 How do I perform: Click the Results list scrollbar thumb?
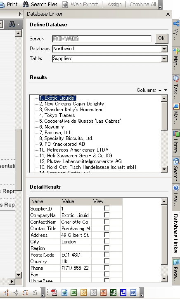164,116
